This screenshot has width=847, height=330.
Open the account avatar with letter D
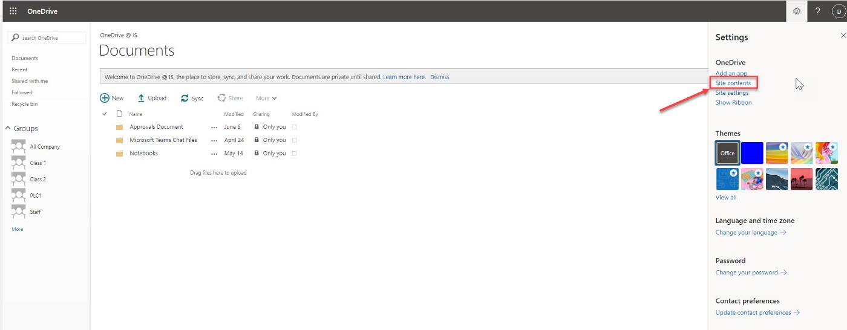pos(839,11)
